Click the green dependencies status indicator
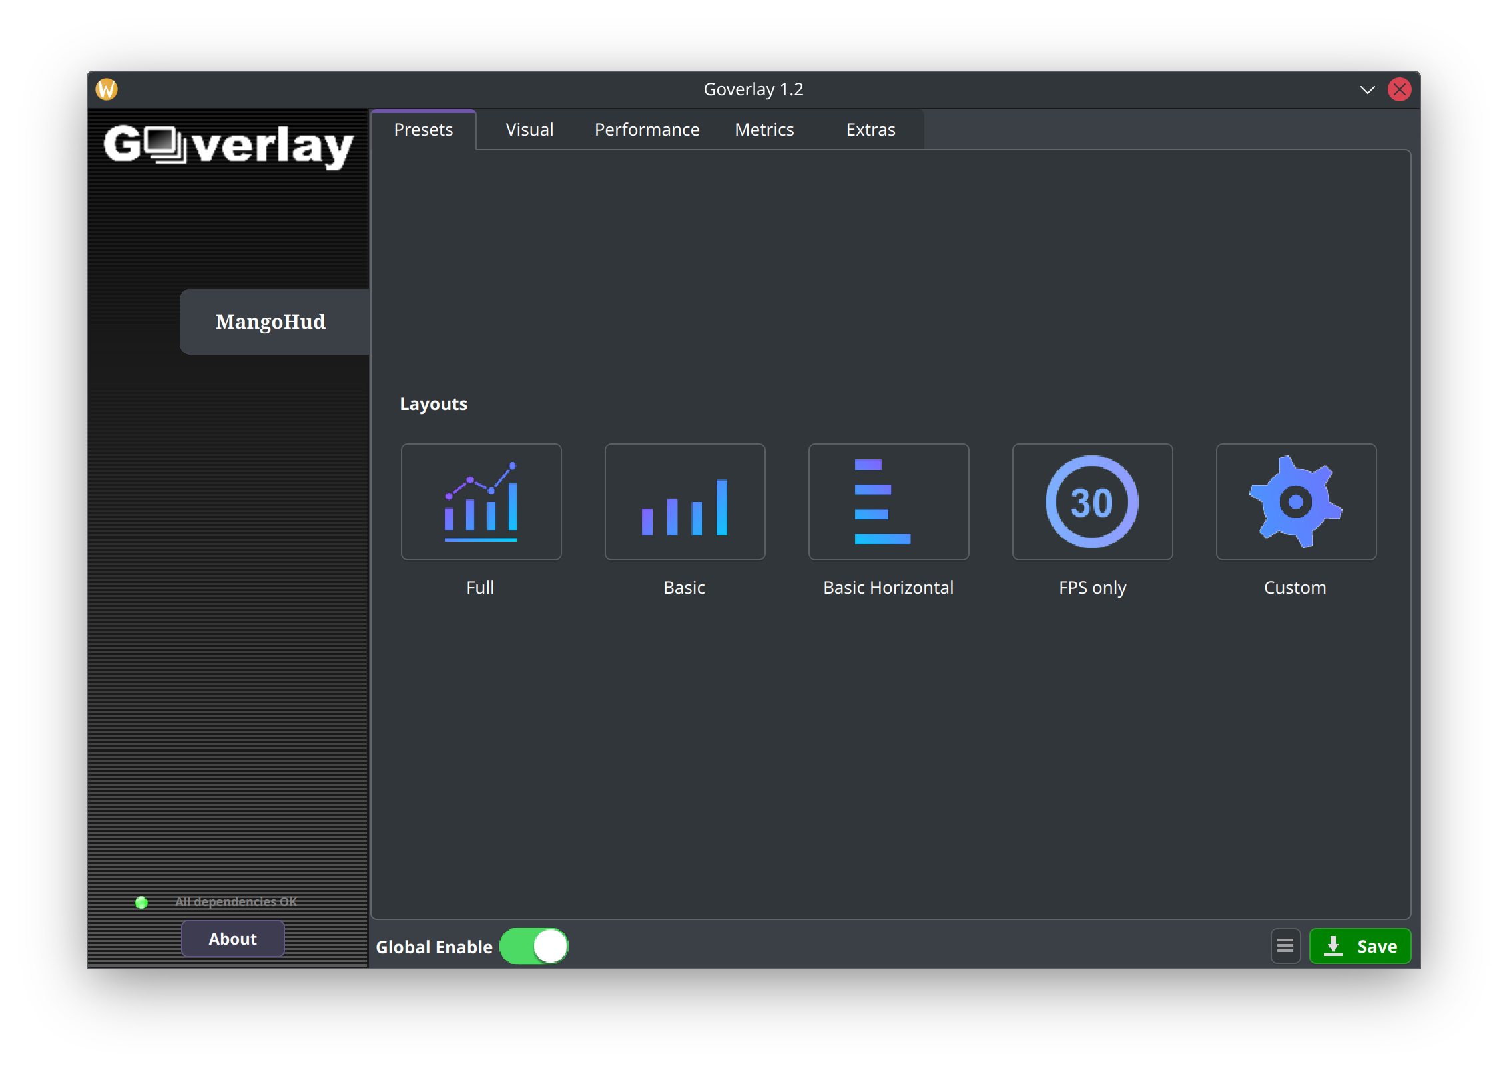Screen dimensions: 1509x1073 [x=141, y=903]
